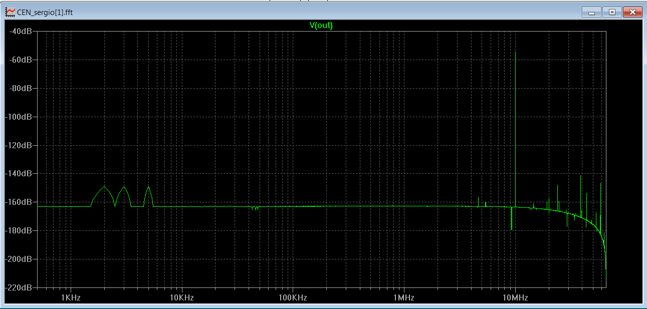Click the -140dB axis label
Viewport: 647px width, 309px height.
pos(19,174)
